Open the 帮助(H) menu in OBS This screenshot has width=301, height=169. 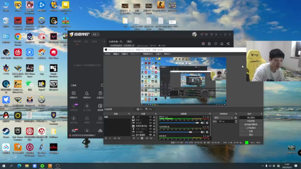[167, 54]
